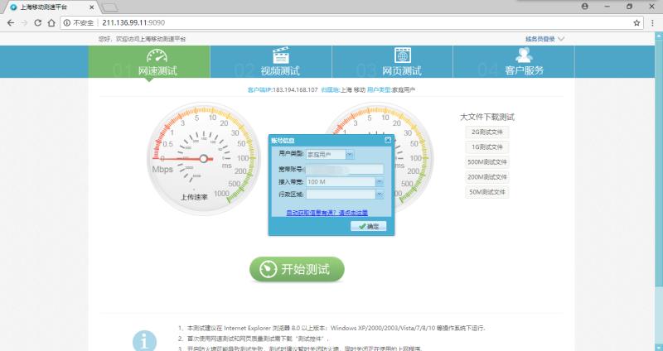Click the browser forward arrow

click(24, 23)
